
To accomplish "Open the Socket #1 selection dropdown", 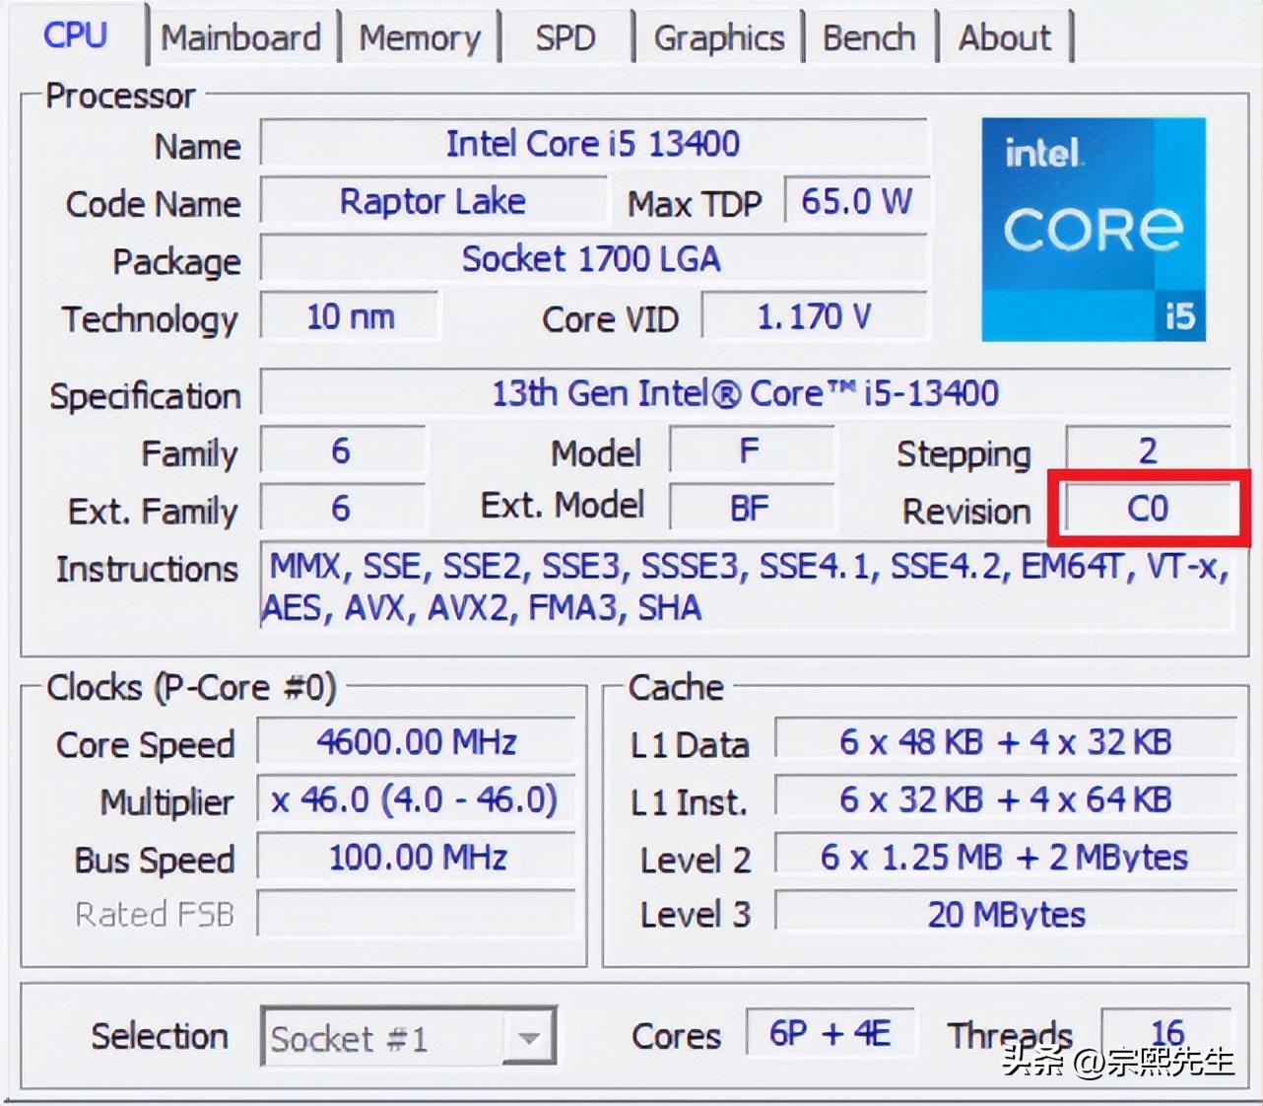I will [528, 1037].
